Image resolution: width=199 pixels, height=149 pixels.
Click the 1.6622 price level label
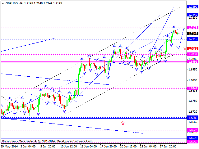point(193,130)
